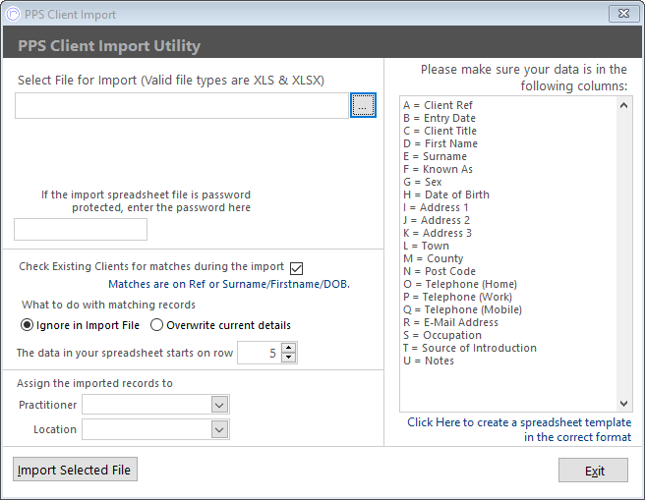Click the 'C = Client Title' line

440,131
